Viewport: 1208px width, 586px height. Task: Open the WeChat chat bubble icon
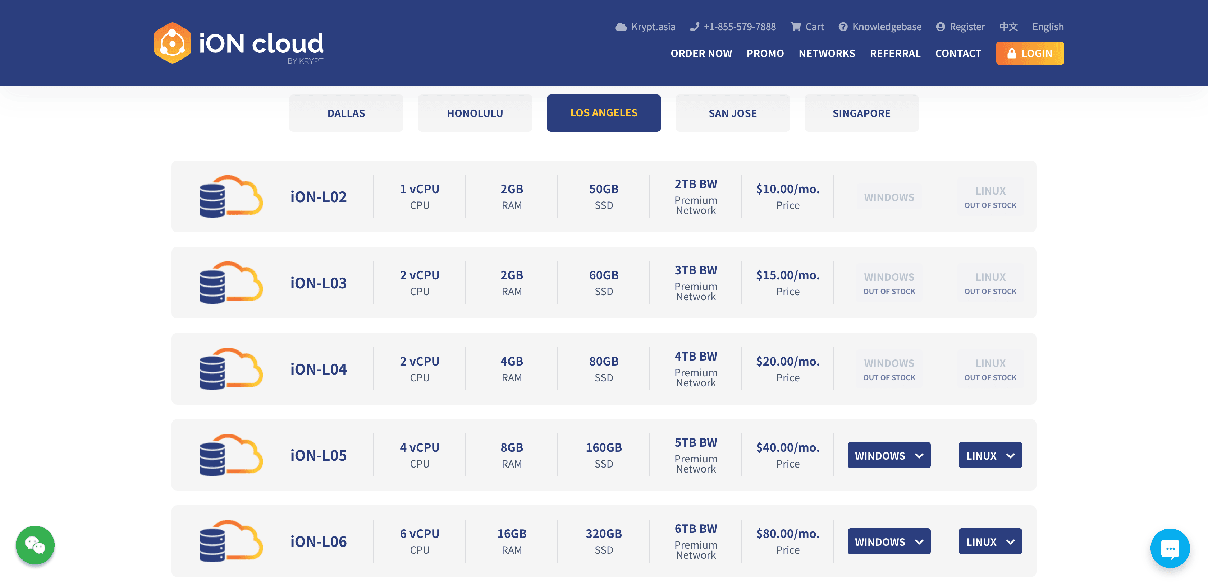coord(35,545)
